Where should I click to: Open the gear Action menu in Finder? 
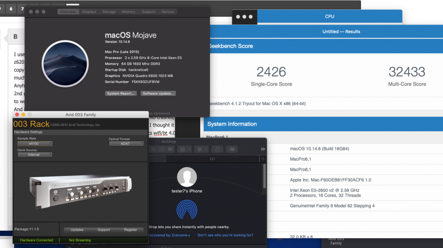(x=202, y=149)
